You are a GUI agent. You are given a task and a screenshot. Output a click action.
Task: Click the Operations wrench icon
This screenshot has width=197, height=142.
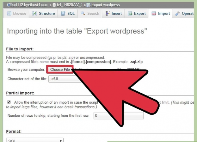pos(177,13)
